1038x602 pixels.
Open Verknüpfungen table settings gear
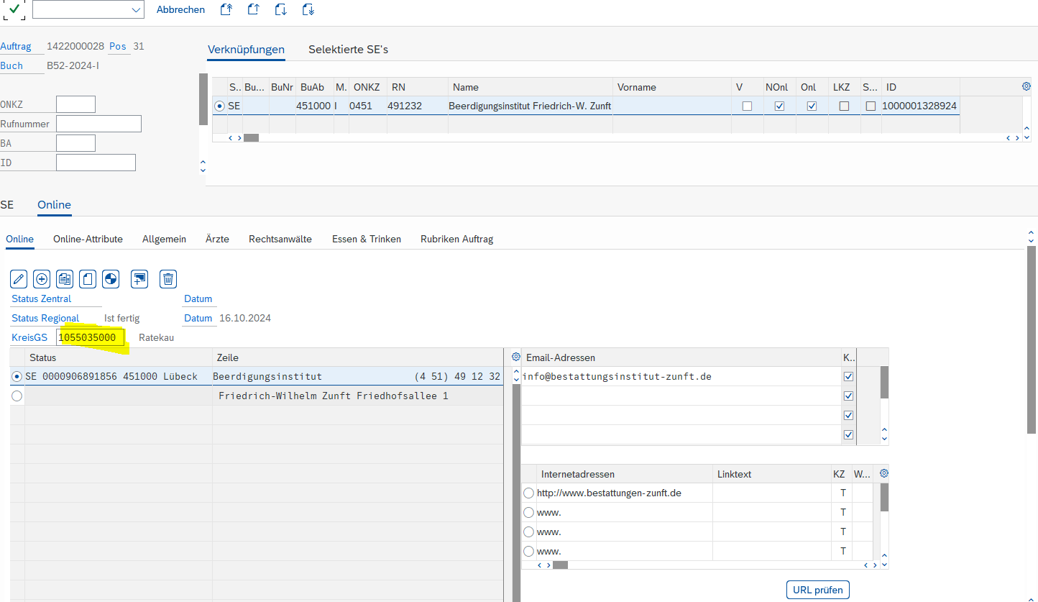pyautogui.click(x=1026, y=86)
